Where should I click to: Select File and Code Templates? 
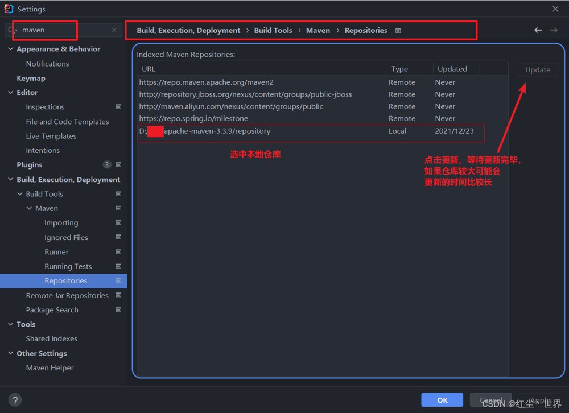tap(68, 122)
